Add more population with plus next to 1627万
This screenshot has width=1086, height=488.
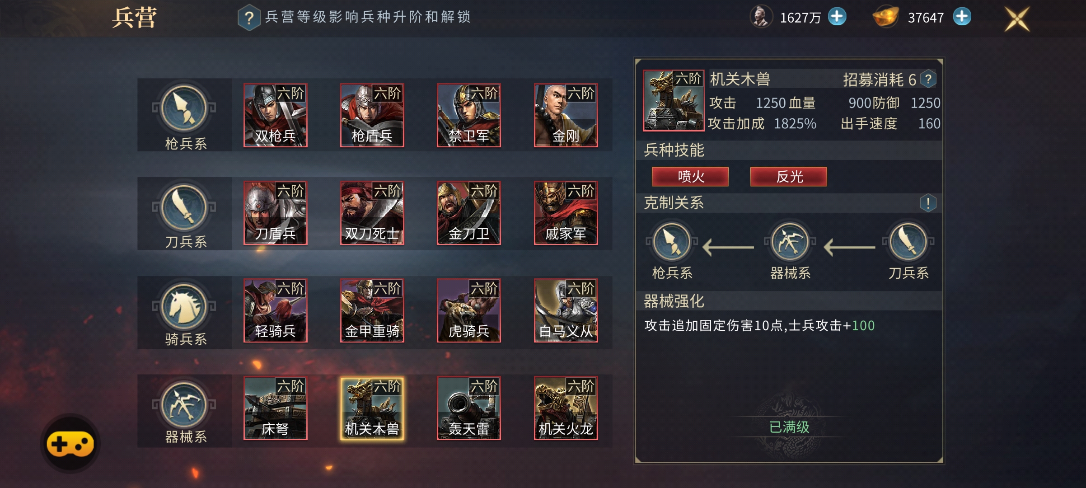[x=837, y=17]
